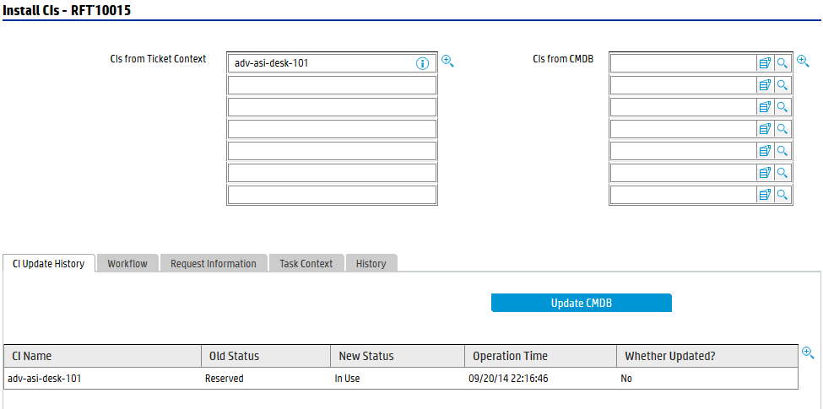Click search icon in fourth CMDB row
Viewport: 823px width, 409px height.
pyautogui.click(x=782, y=129)
